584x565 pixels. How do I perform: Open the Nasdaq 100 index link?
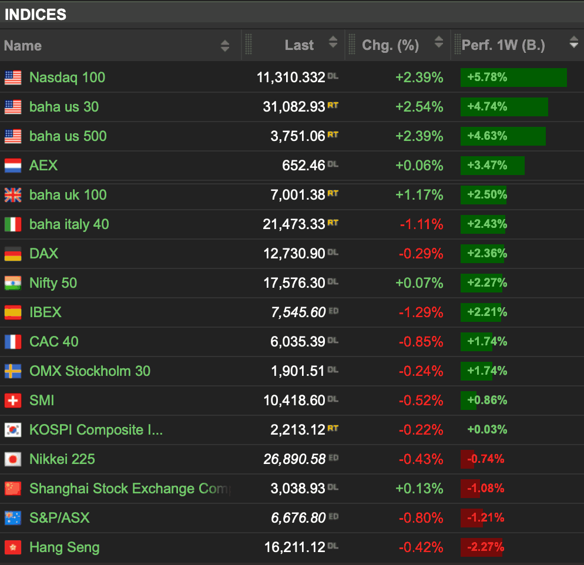point(68,78)
